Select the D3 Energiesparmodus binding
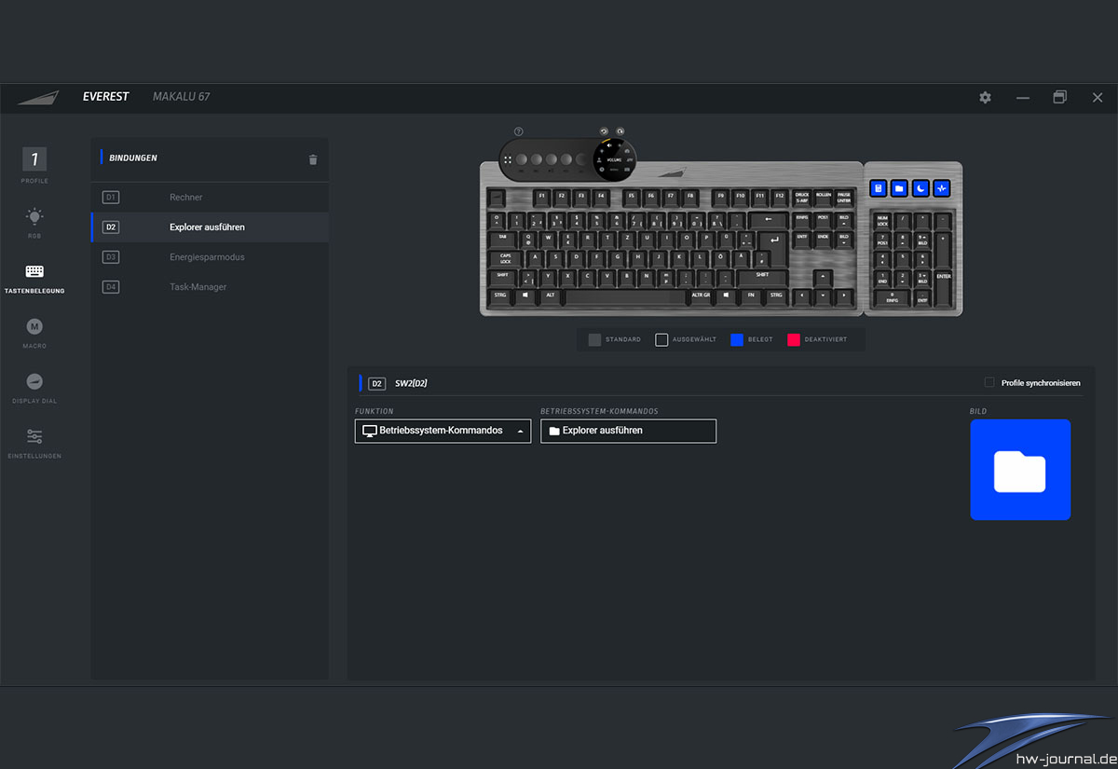 (x=210, y=257)
